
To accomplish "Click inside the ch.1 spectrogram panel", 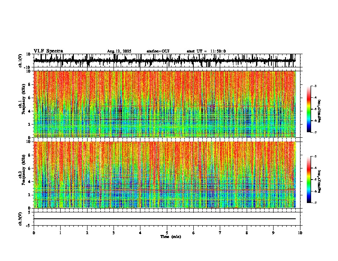I will pos(165,104).
